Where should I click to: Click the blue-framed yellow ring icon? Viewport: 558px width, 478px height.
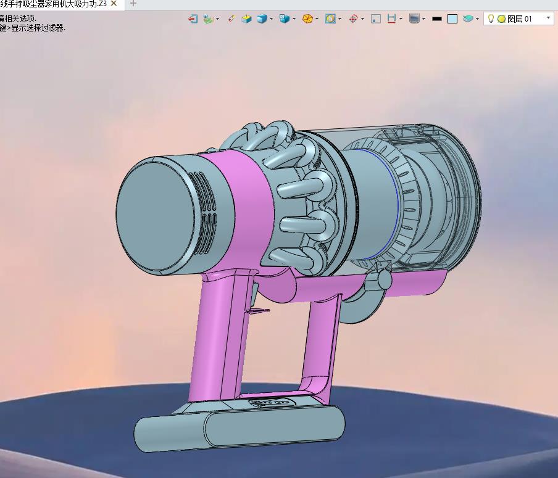pos(330,19)
